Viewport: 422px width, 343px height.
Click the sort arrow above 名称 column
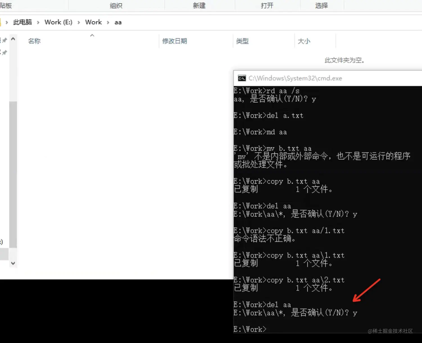92,35
